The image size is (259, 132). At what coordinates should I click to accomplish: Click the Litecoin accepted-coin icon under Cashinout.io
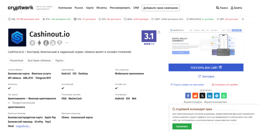point(46,43)
